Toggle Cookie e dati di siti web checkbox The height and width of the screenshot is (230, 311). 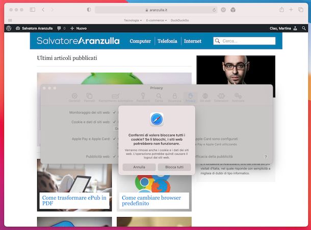pos(114,122)
